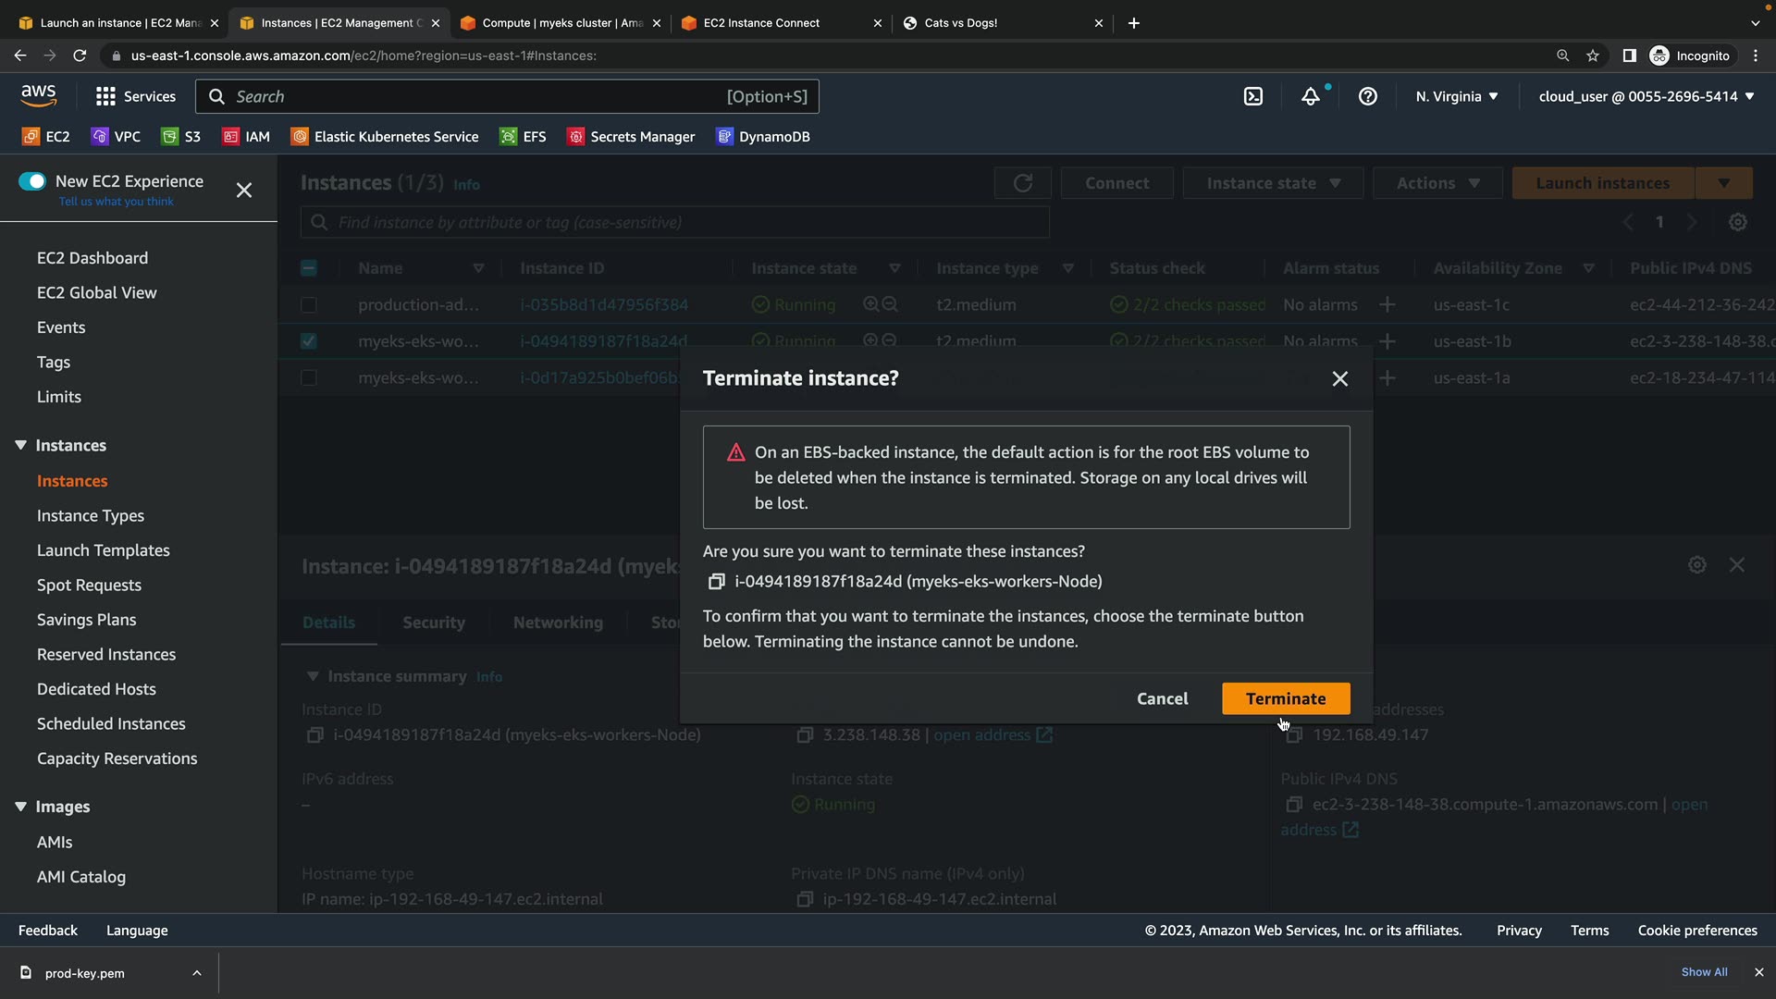Open the N. Virginia region dropdown
The height and width of the screenshot is (999, 1776).
1457,96
